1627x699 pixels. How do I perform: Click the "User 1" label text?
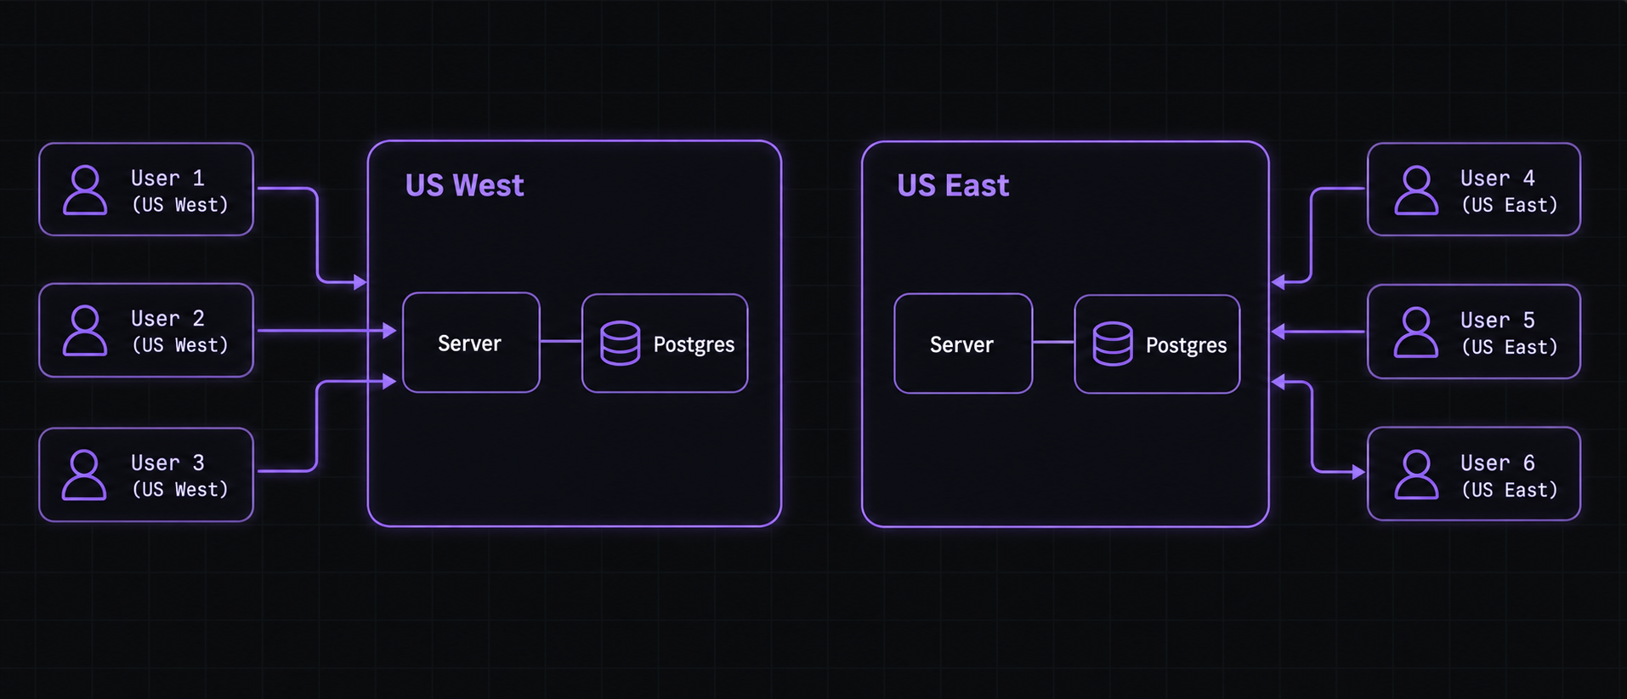click(x=167, y=178)
